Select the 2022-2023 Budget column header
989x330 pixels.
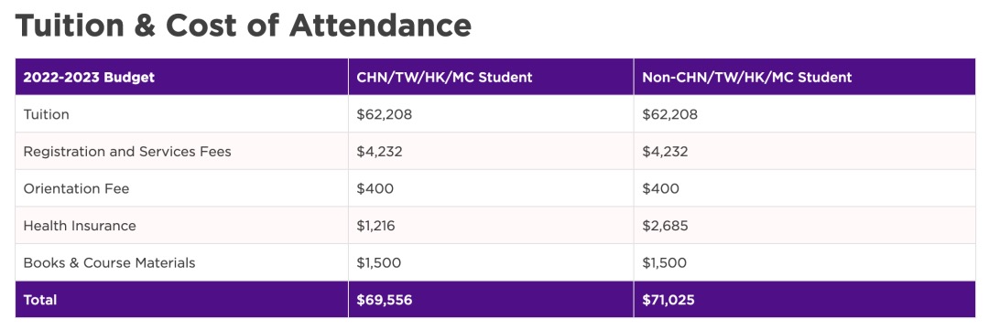click(x=89, y=78)
